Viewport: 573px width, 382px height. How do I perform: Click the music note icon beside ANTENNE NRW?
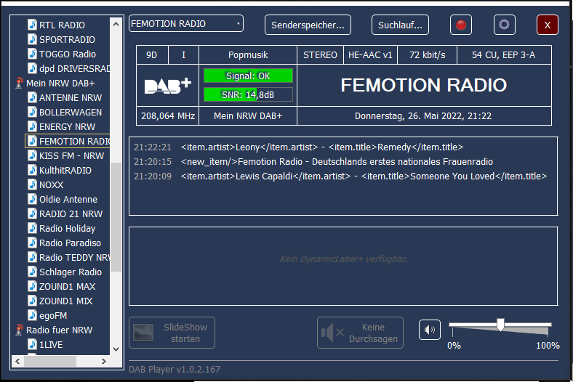click(32, 98)
